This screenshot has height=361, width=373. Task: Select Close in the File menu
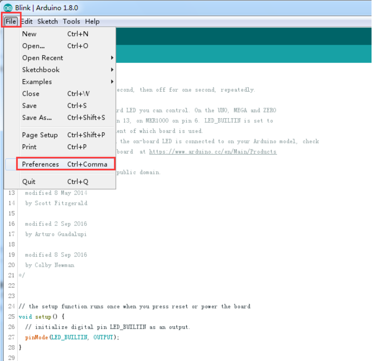tap(60, 94)
